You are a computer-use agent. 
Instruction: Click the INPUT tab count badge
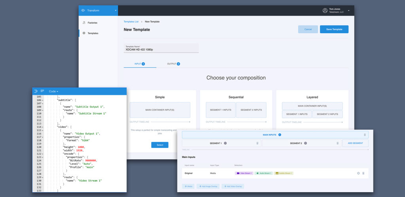coord(143,64)
